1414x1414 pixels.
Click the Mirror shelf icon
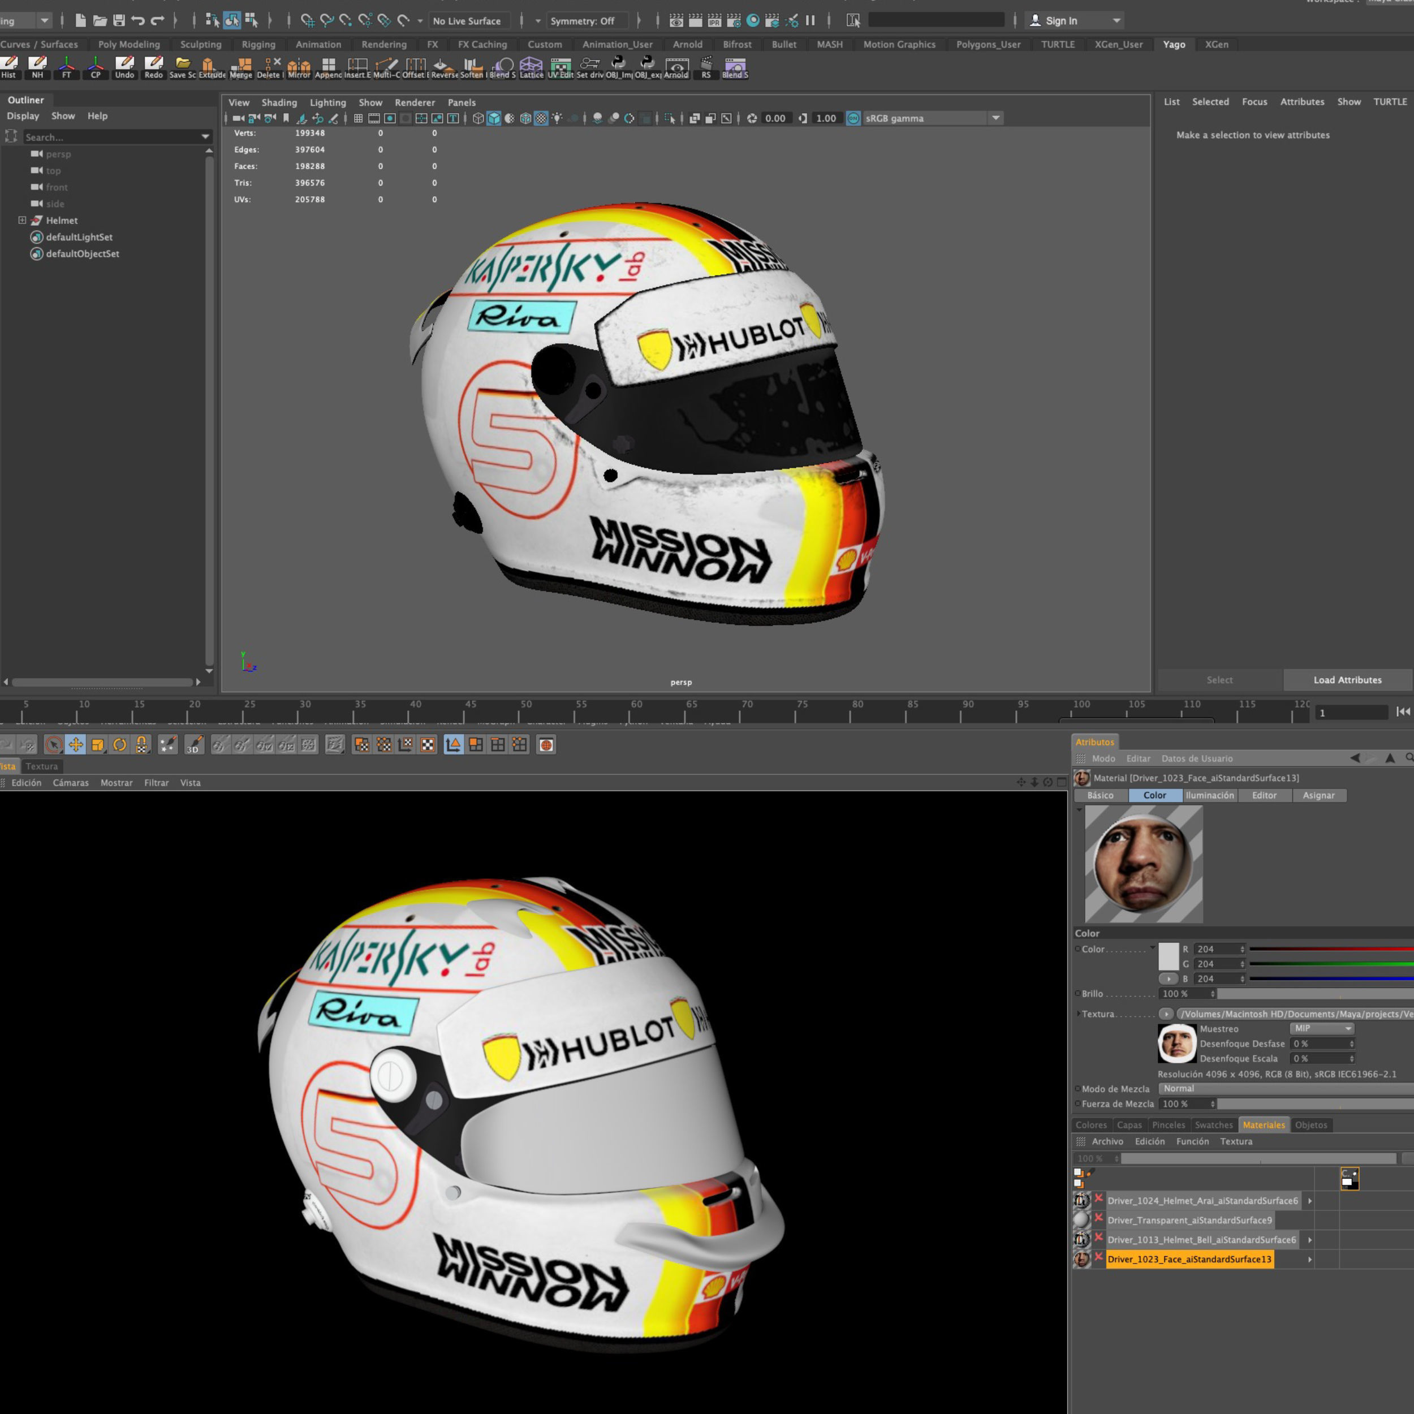tap(299, 67)
